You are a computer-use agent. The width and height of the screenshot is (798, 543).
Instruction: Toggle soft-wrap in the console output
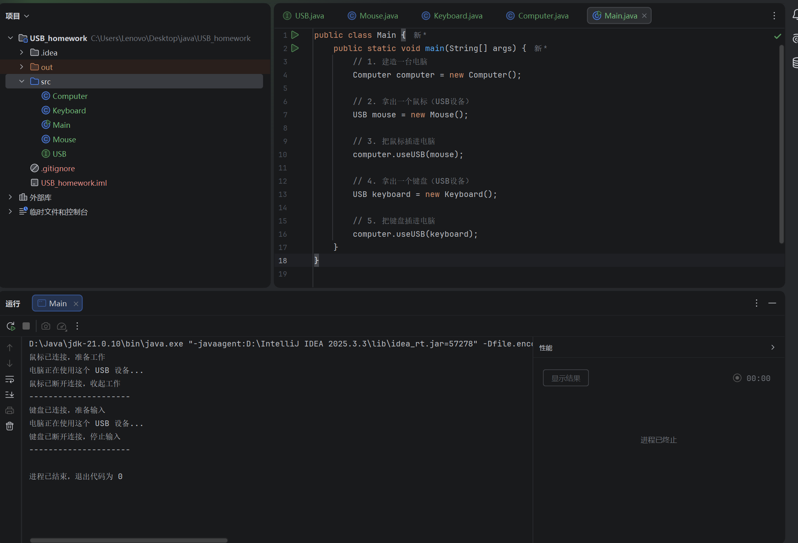click(x=10, y=379)
